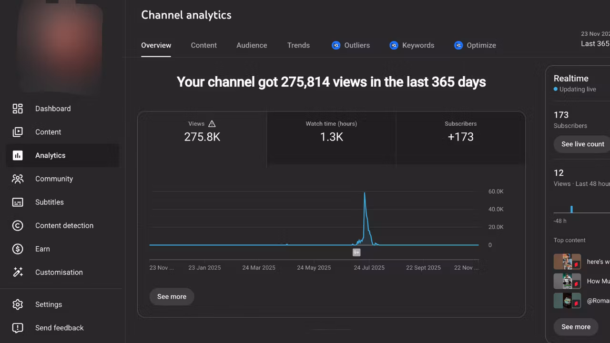The height and width of the screenshot is (343, 610).
Task: Click the 9+ marker on the chart timeline
Action: tap(356, 252)
